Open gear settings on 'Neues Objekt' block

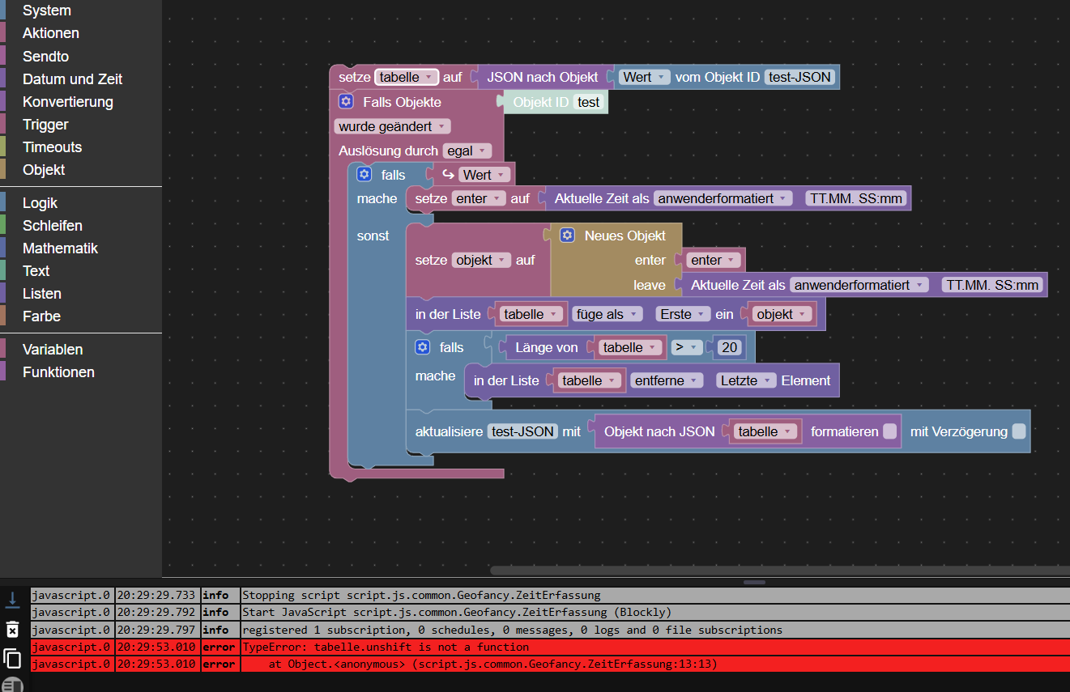pyautogui.click(x=568, y=236)
